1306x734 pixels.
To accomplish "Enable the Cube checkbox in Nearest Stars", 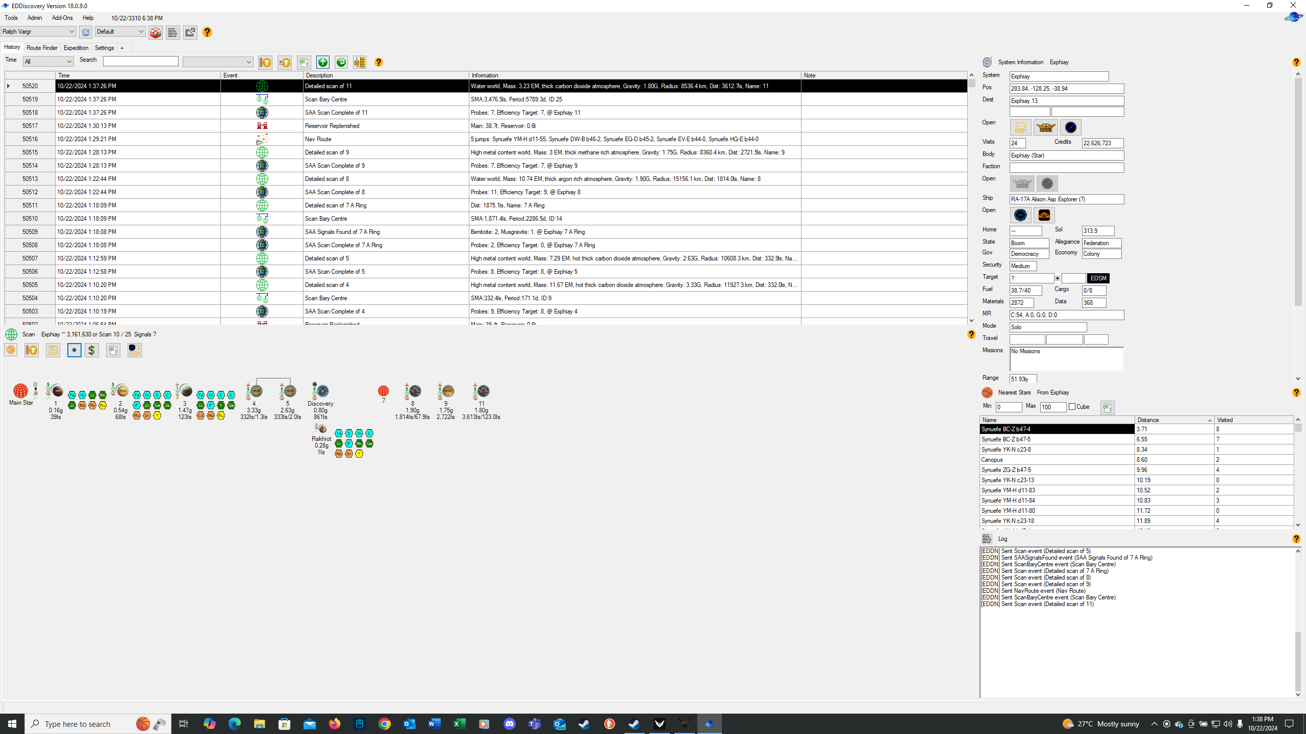I will (1072, 407).
